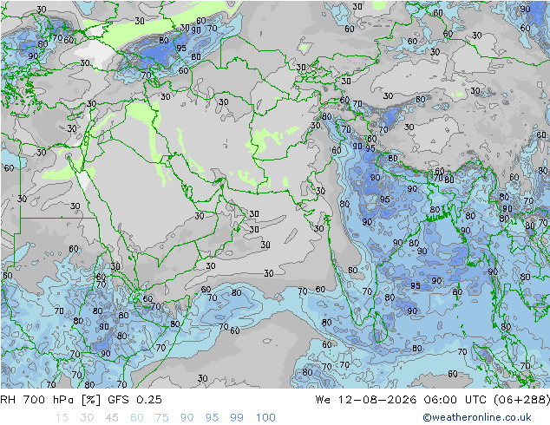Viewport: 550px width, 425px height.
Task: Select the legend value 90 in scale
Action: (187, 418)
